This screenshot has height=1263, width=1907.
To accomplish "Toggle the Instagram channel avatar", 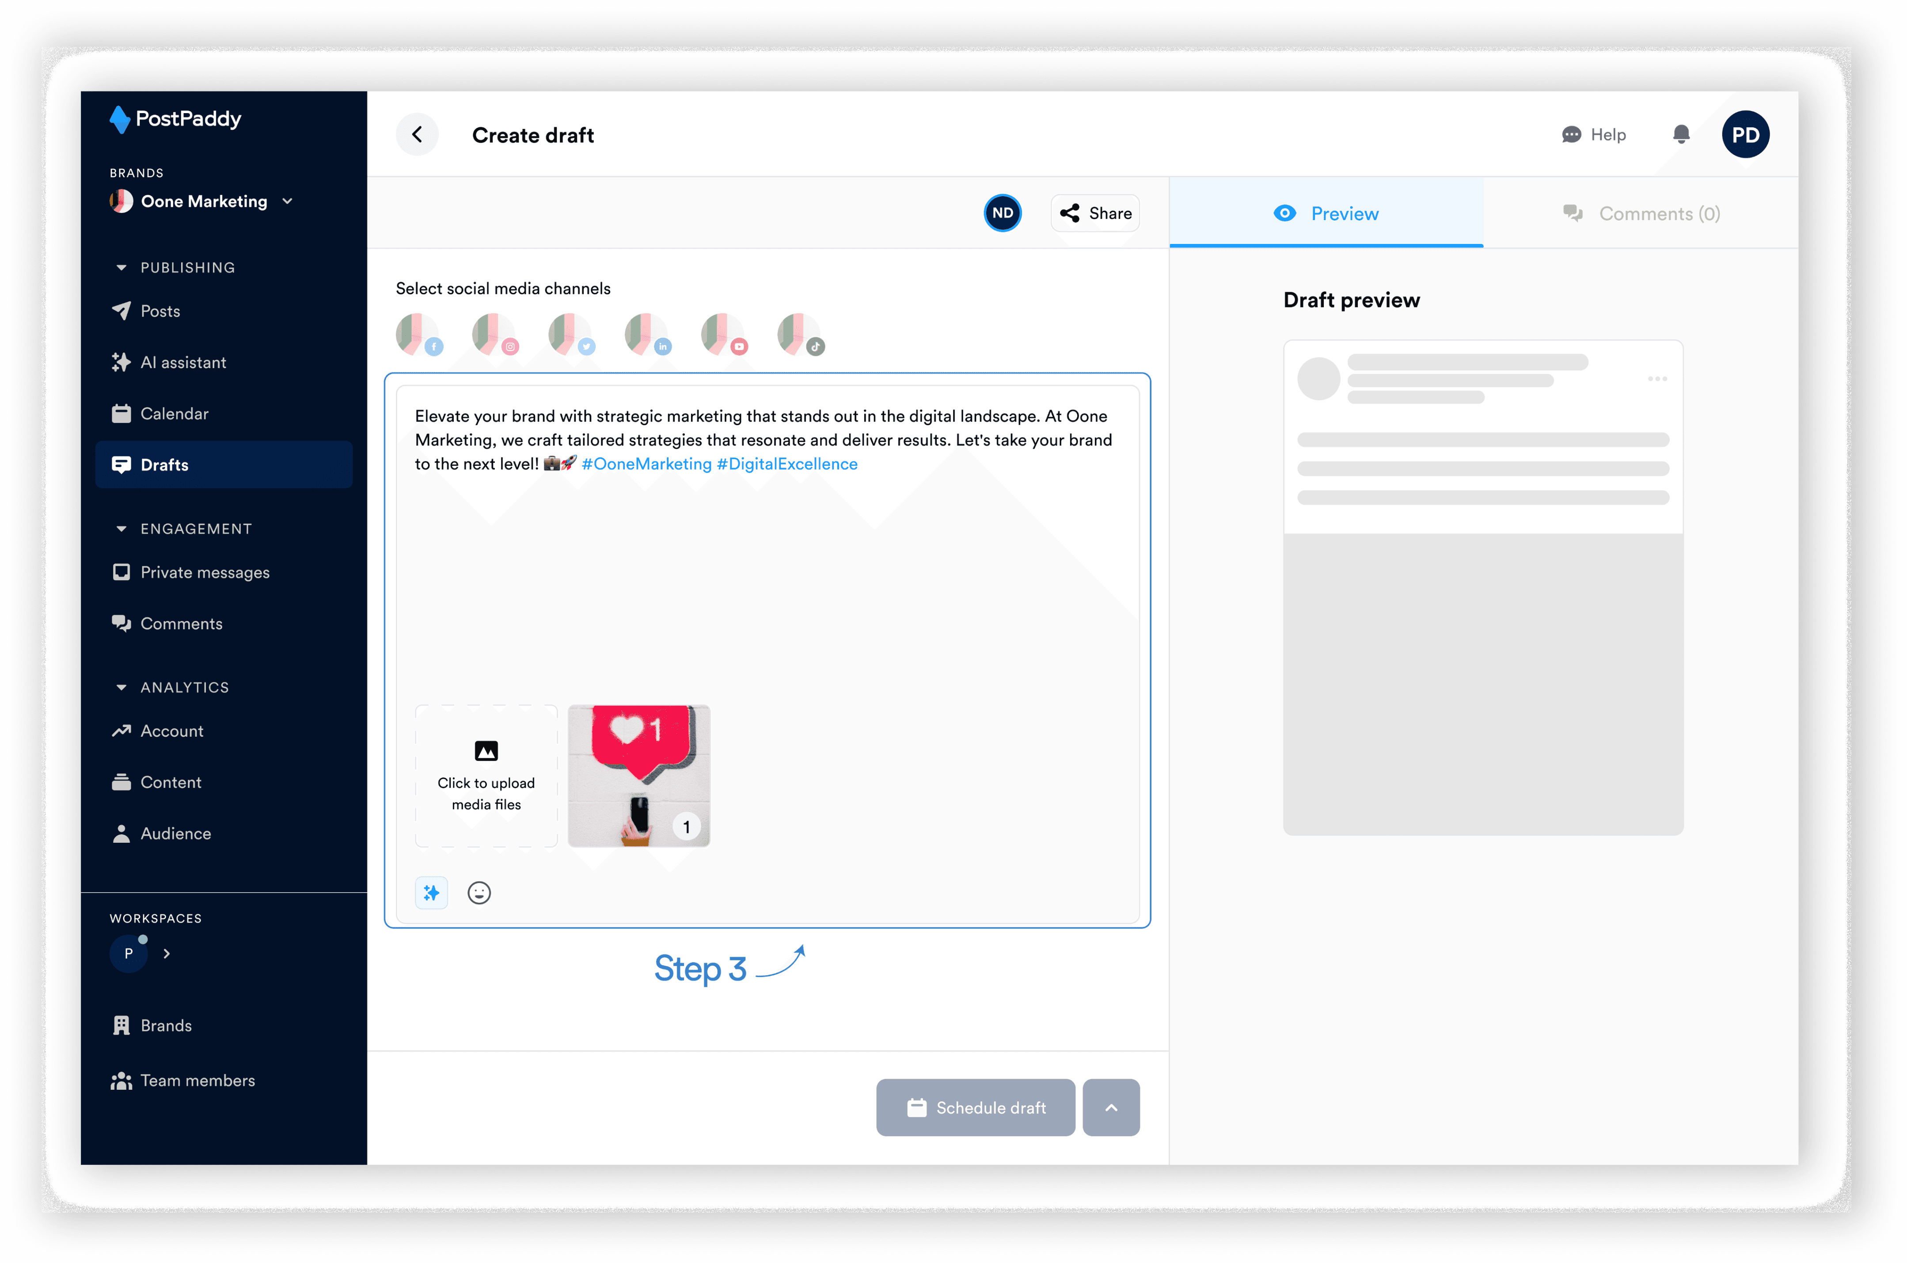I will coord(494,334).
